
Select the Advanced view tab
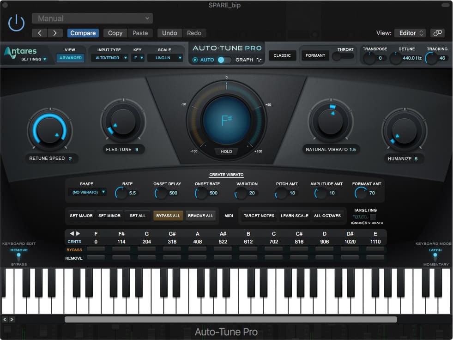click(71, 58)
